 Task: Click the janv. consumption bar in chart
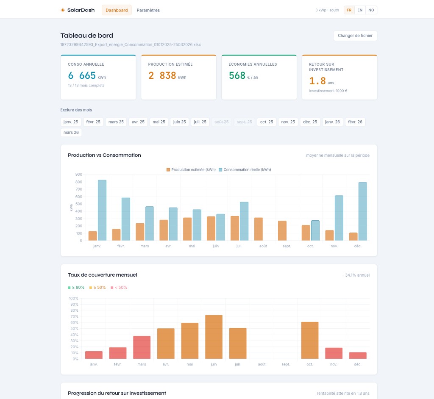(x=102, y=210)
